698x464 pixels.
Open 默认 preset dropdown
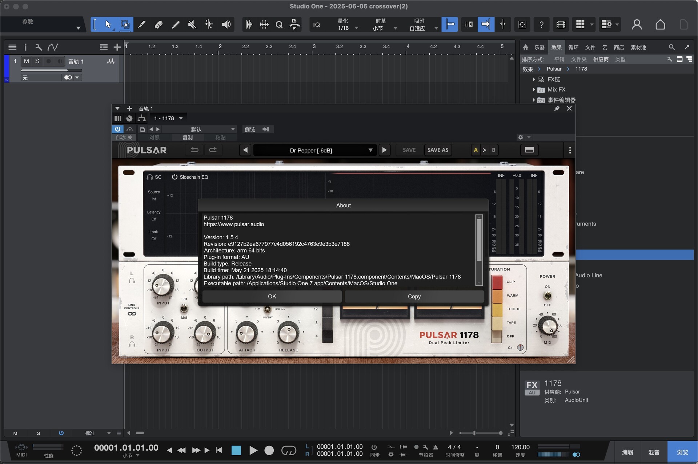tap(200, 129)
